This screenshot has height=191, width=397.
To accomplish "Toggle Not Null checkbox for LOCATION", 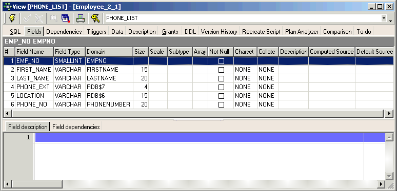I will pos(221,96).
